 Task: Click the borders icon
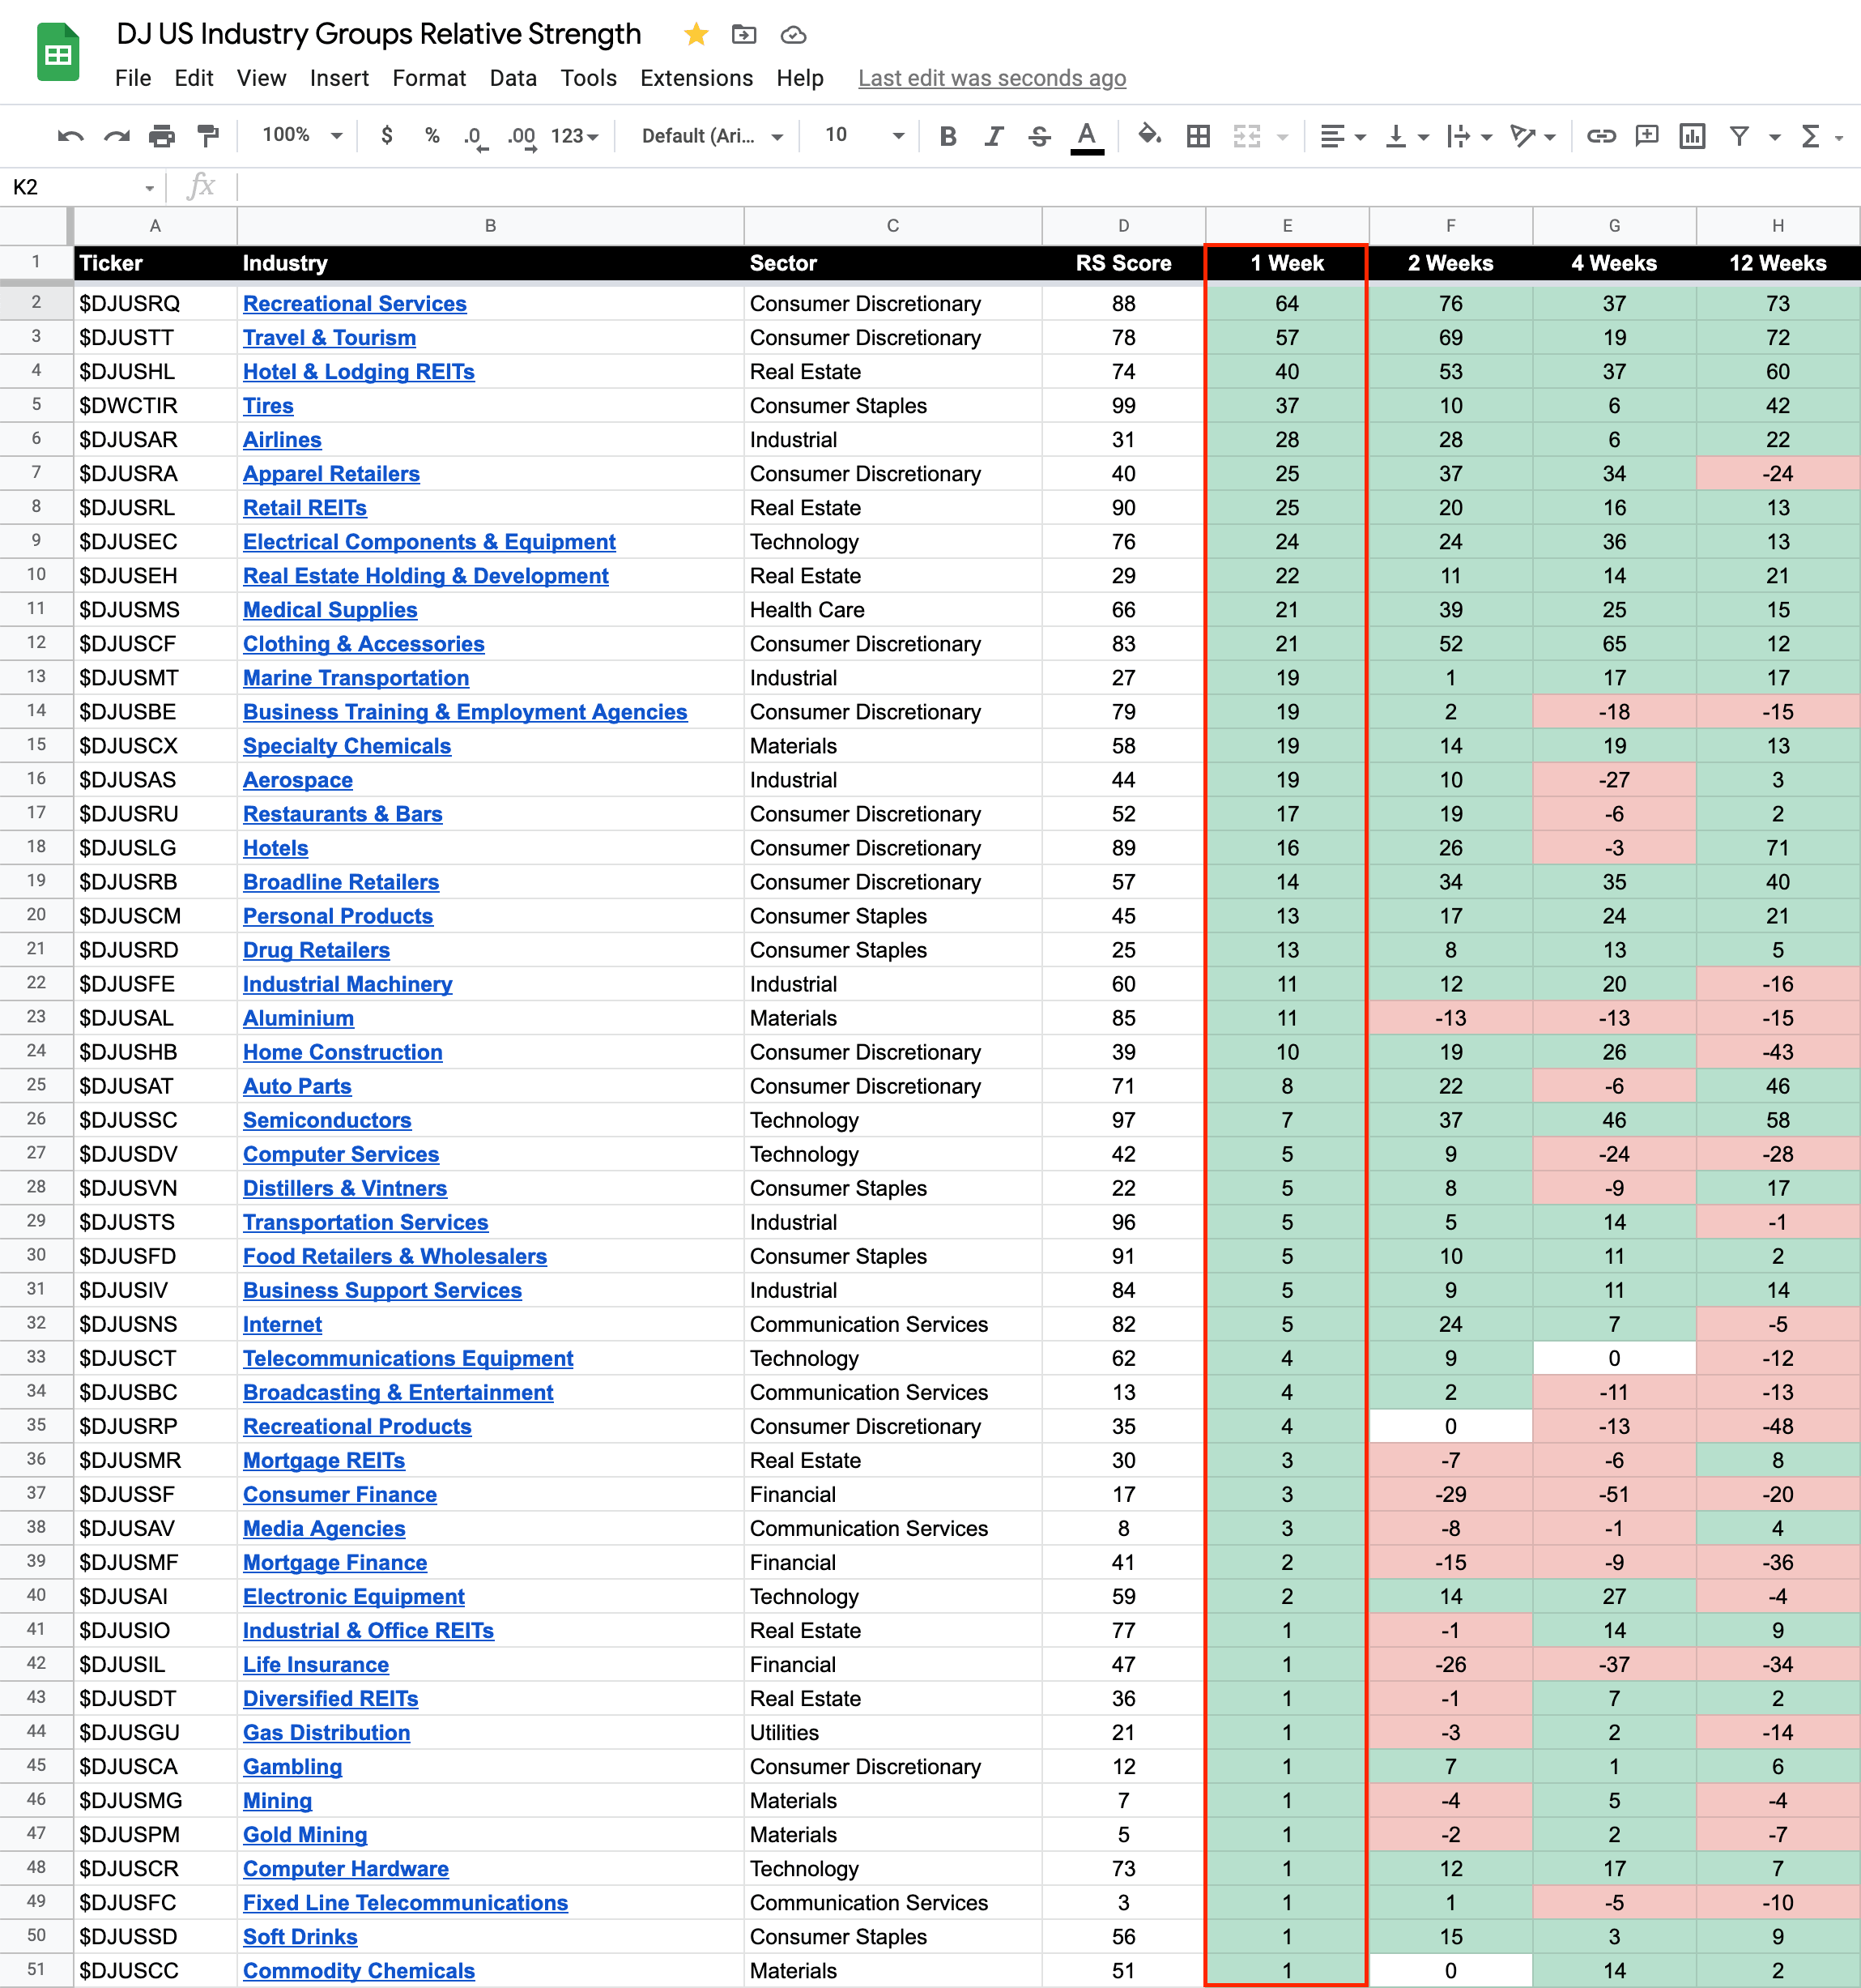(x=1198, y=136)
